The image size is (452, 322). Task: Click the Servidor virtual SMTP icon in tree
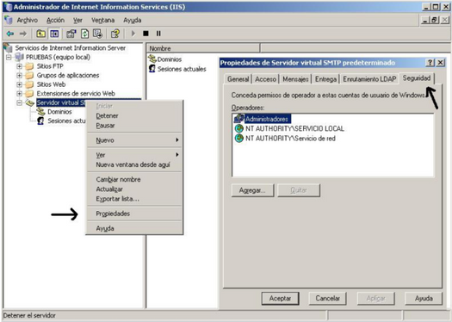pyautogui.click(x=29, y=102)
